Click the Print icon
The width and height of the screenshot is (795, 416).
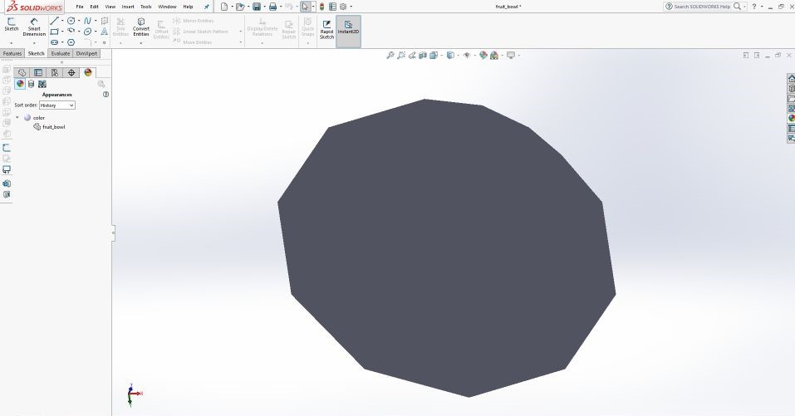coord(272,7)
